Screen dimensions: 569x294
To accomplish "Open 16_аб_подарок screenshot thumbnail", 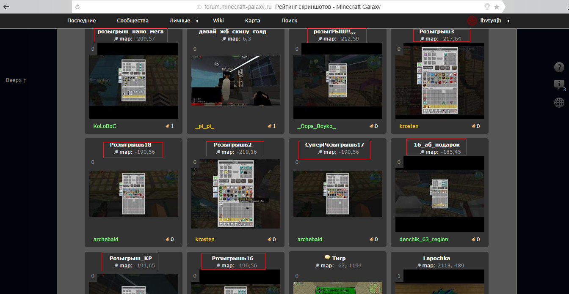I will (x=440, y=193).
